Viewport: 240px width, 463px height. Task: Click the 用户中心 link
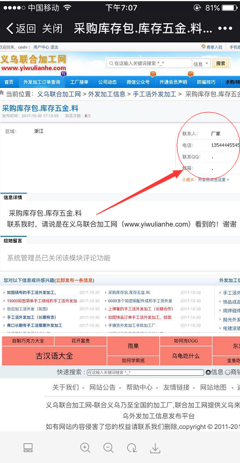tap(41, 47)
